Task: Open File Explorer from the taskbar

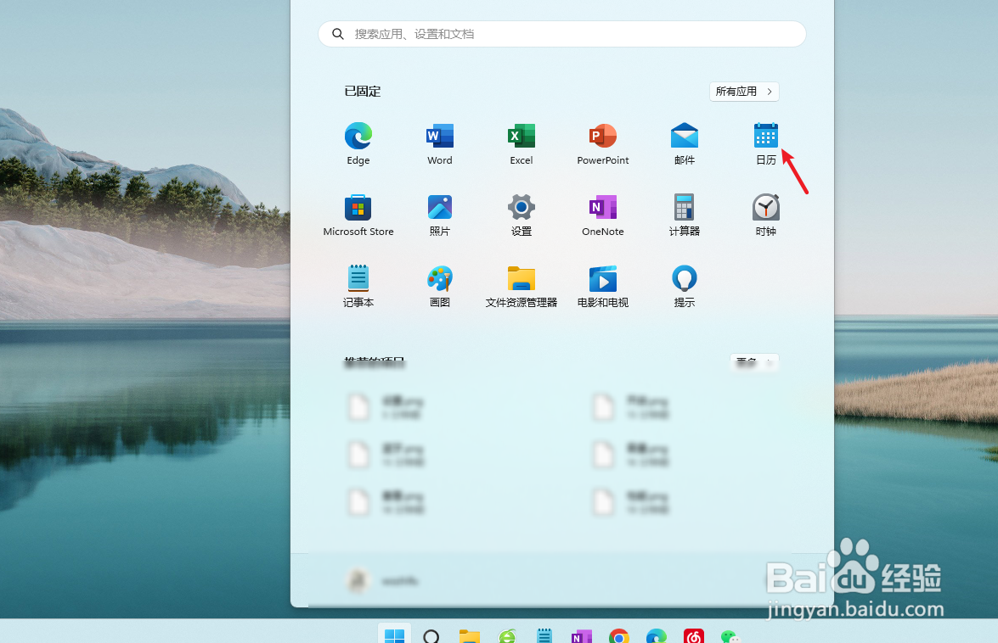Action: [x=469, y=635]
